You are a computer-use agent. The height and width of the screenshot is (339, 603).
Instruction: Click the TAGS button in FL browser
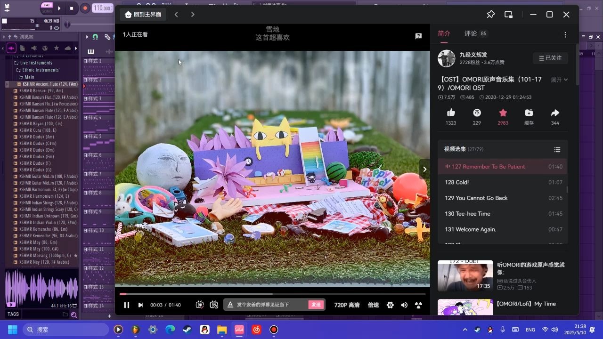point(13,314)
